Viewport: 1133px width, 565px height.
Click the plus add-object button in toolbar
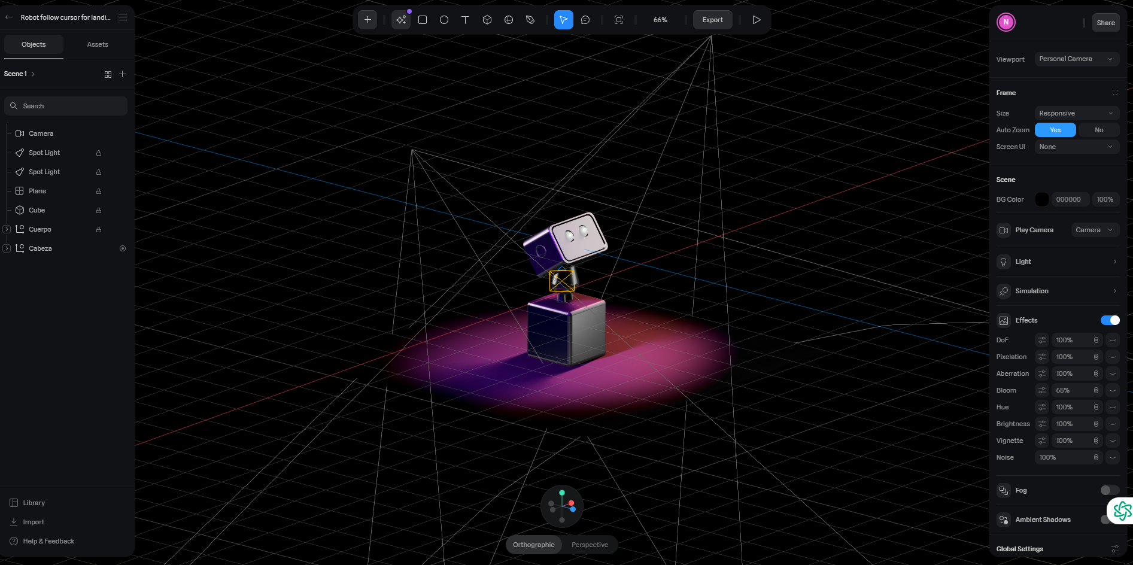pyautogui.click(x=367, y=20)
